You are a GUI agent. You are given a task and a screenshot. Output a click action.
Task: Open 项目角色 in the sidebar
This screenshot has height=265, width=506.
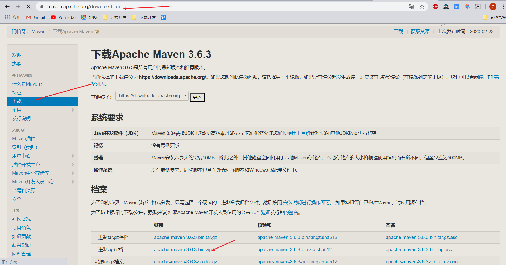pos(21,228)
